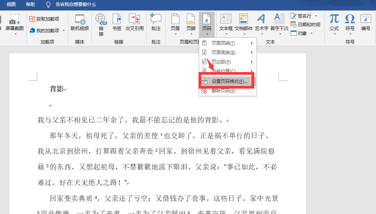Viewport: 376px width, 214px height.
Task: Click the lightbulb Tell Me icon
Action: coord(48,5)
